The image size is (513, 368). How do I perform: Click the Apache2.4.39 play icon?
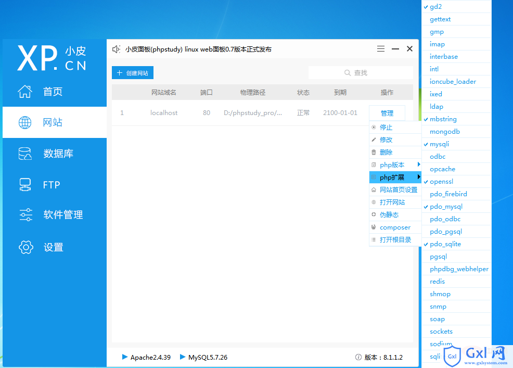tap(125, 357)
